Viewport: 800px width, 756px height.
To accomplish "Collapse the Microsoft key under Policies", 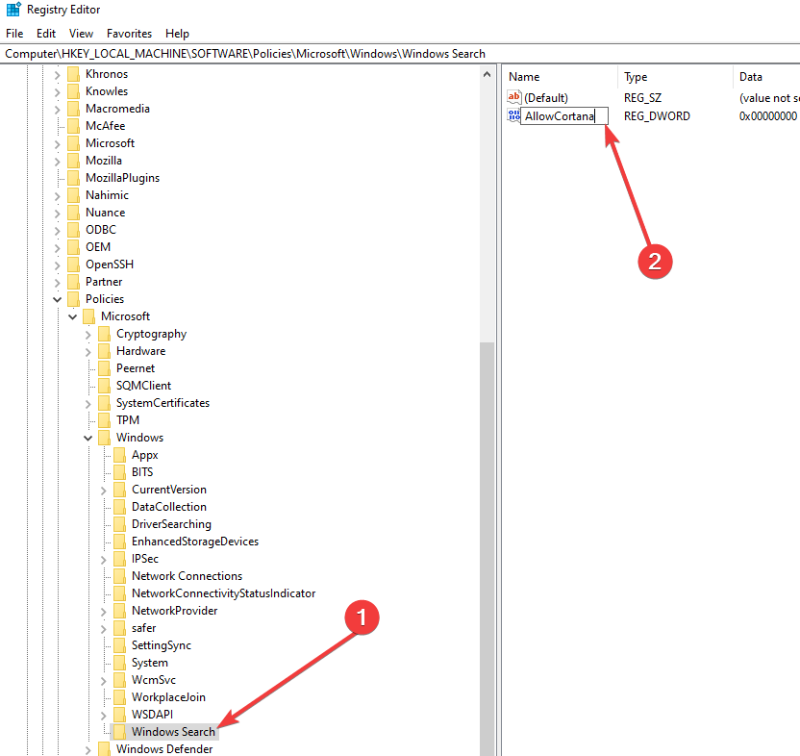I will [72, 317].
